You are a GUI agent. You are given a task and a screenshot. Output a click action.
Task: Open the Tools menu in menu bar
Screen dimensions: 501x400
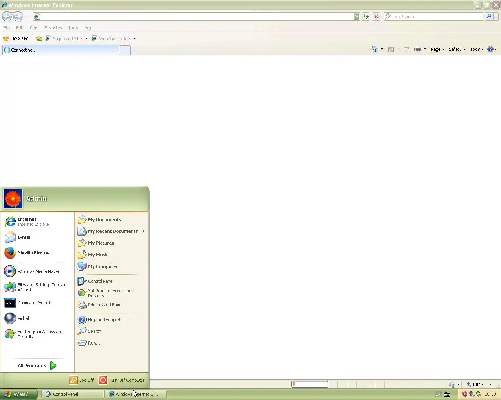pyautogui.click(x=73, y=28)
